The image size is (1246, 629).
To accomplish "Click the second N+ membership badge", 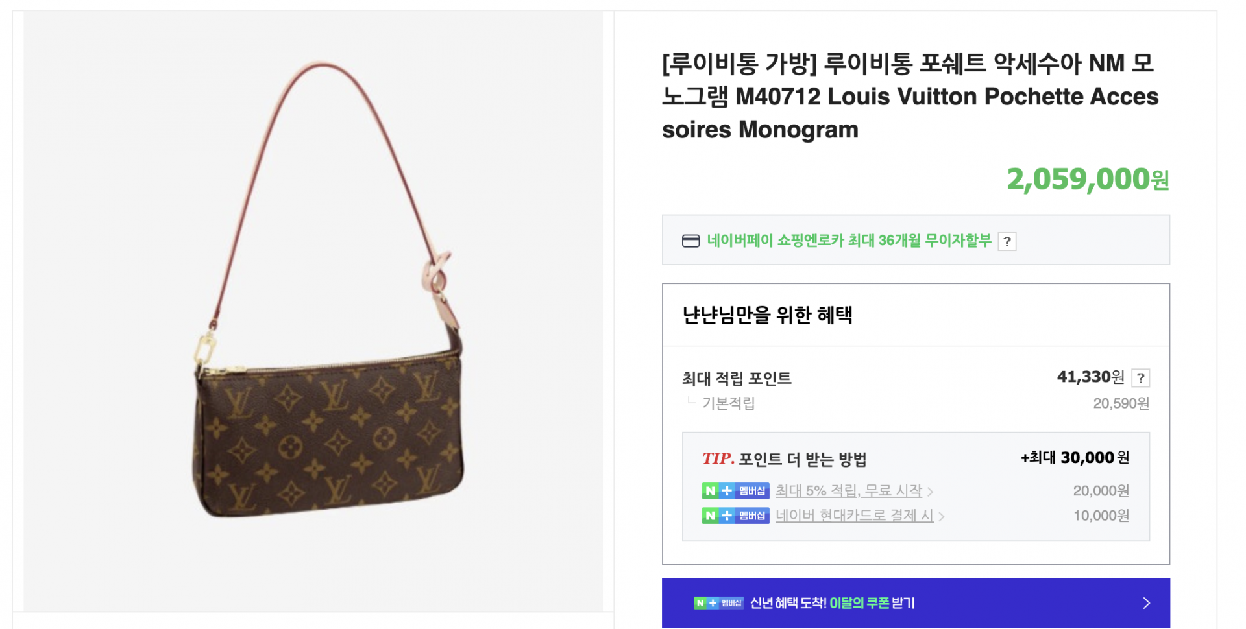I will pos(735,516).
